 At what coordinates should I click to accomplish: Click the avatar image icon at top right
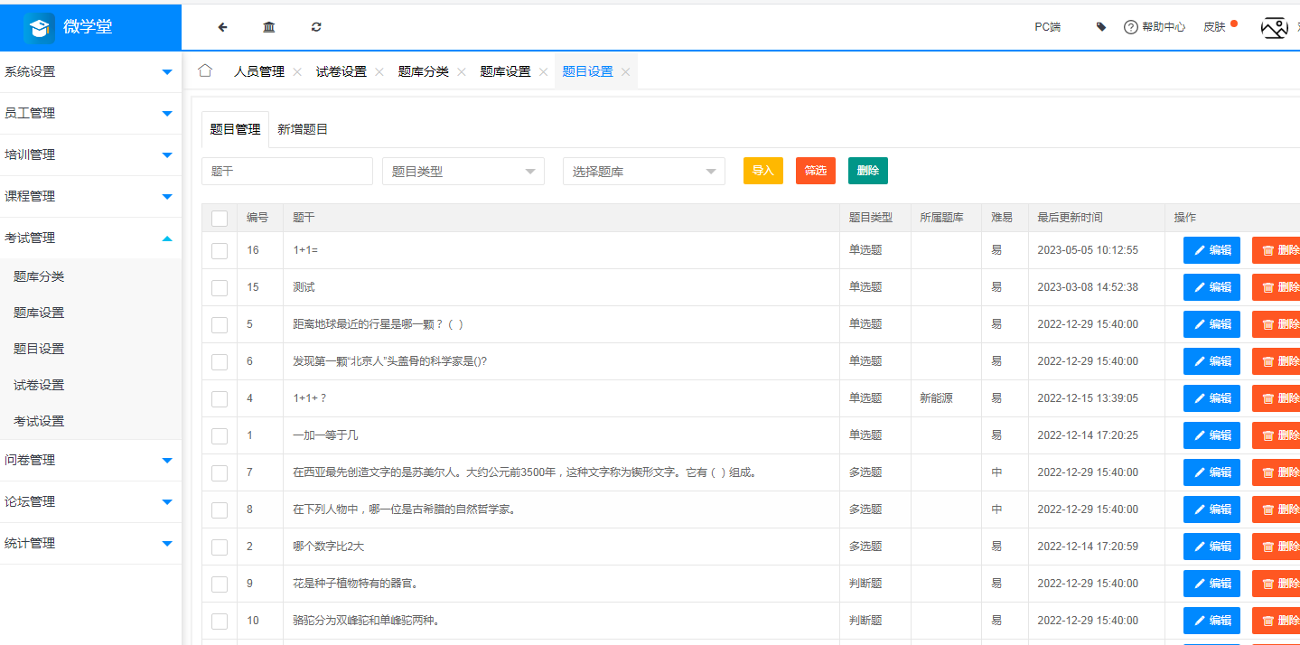point(1274,28)
